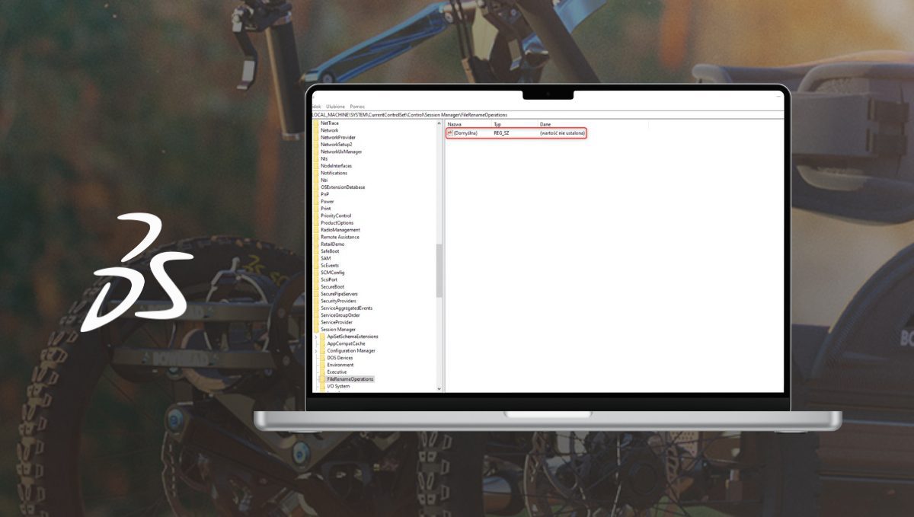Viewport: 914px width, 517px height.
Task: Select the NodeInterfaces key
Action: pyautogui.click(x=337, y=166)
